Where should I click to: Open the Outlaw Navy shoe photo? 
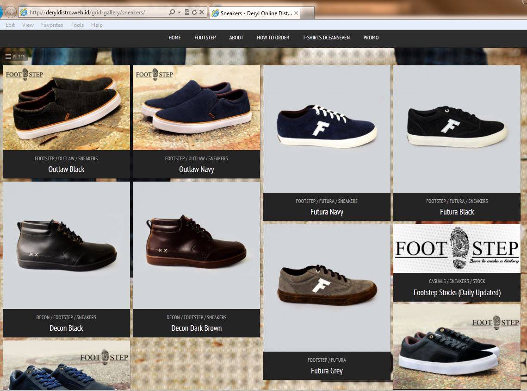tap(196, 107)
